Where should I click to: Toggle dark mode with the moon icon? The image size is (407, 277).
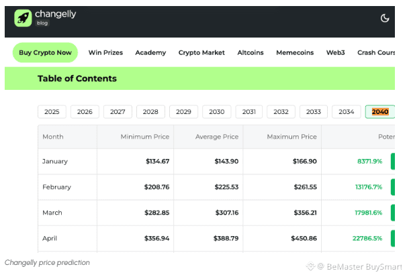[x=385, y=18]
